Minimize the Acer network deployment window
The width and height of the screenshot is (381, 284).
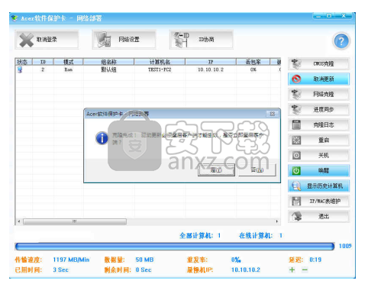(x=318, y=16)
